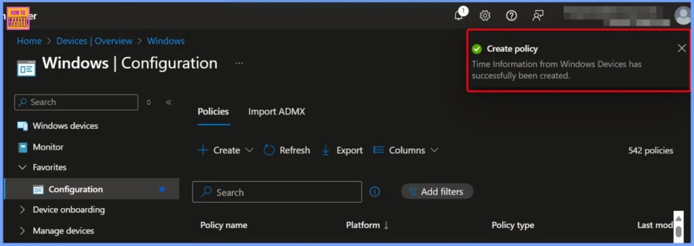Click the sidebar Search box
Image resolution: width=694 pixels, height=246 pixels.
(76, 102)
